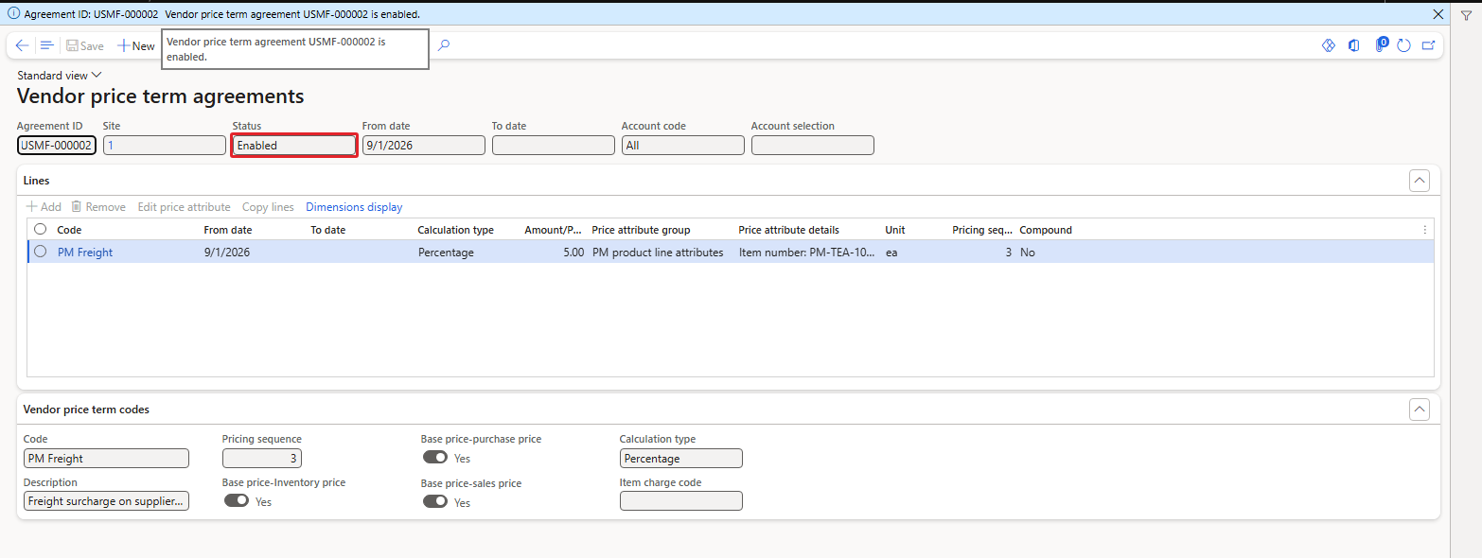Image resolution: width=1482 pixels, height=558 pixels.
Task: Select the PM Freight row radio button
Action: click(x=40, y=252)
